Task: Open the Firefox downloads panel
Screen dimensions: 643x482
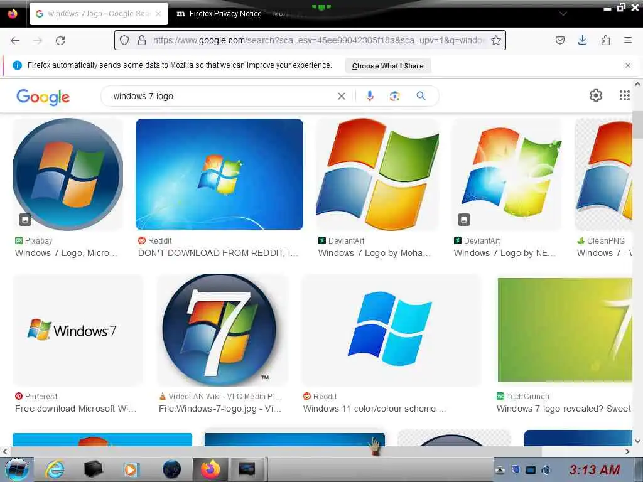Action: click(x=582, y=40)
